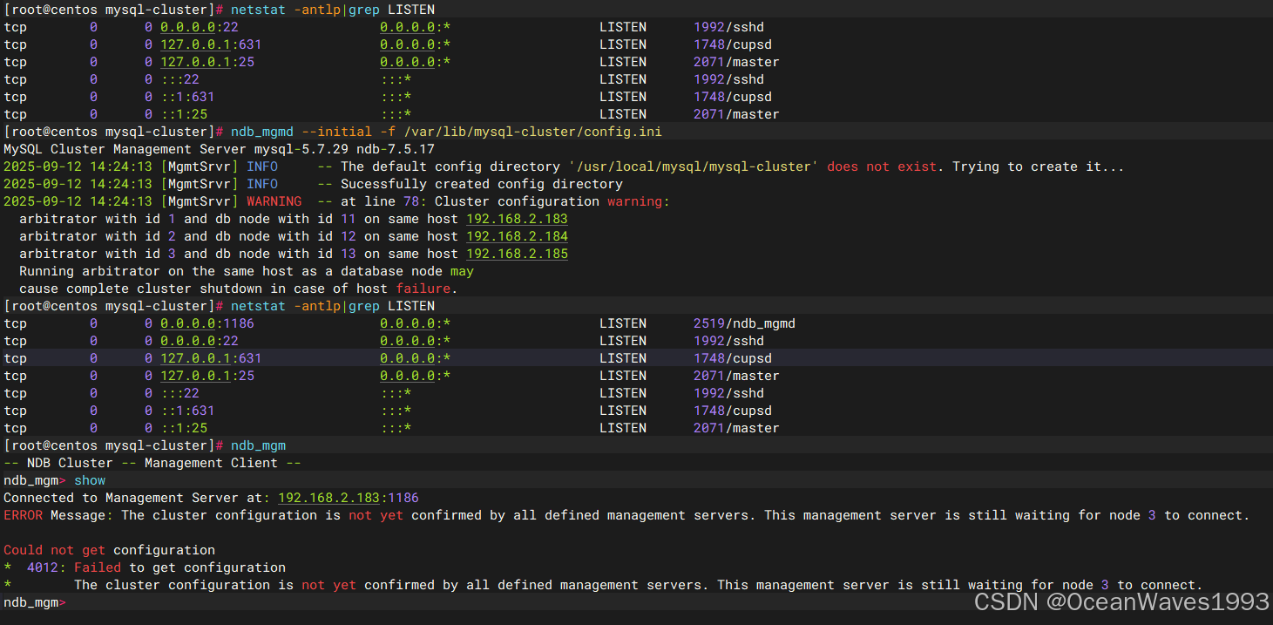Click 'Running arbitrator on the same host' line
The image size is (1273, 625).
[247, 271]
